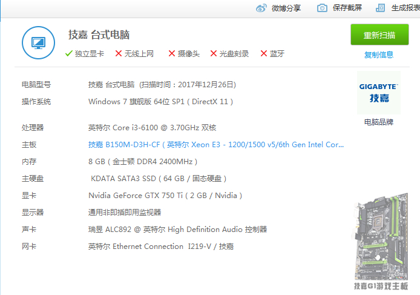Click the 主板 row label
This screenshot has height=295, width=420.
pos(29,145)
